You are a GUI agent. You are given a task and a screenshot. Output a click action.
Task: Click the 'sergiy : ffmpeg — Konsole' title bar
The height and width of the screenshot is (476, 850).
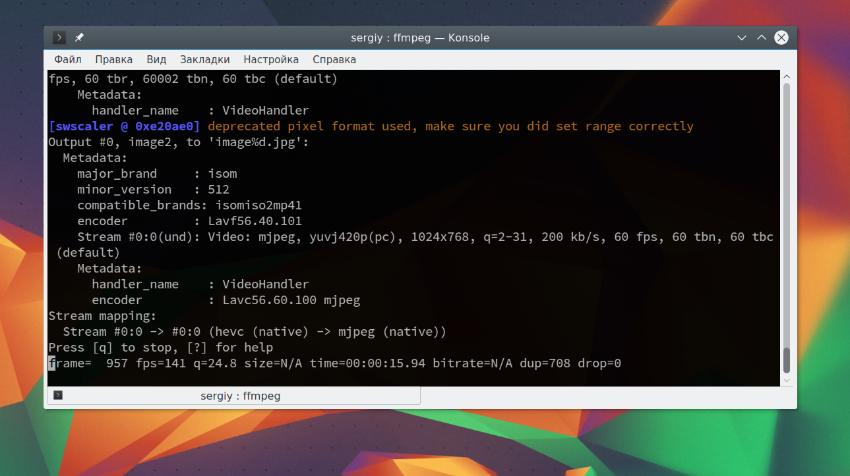pyautogui.click(x=420, y=38)
